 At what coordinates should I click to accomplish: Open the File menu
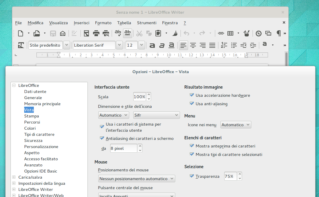click(x=18, y=23)
